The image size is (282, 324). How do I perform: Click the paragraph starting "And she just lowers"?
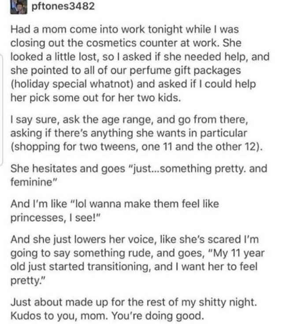137,260
